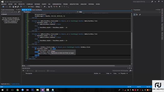Switch to Cuadro de herramientas bottom tab
Screen dimensions: 164x92
pos(16,84)
